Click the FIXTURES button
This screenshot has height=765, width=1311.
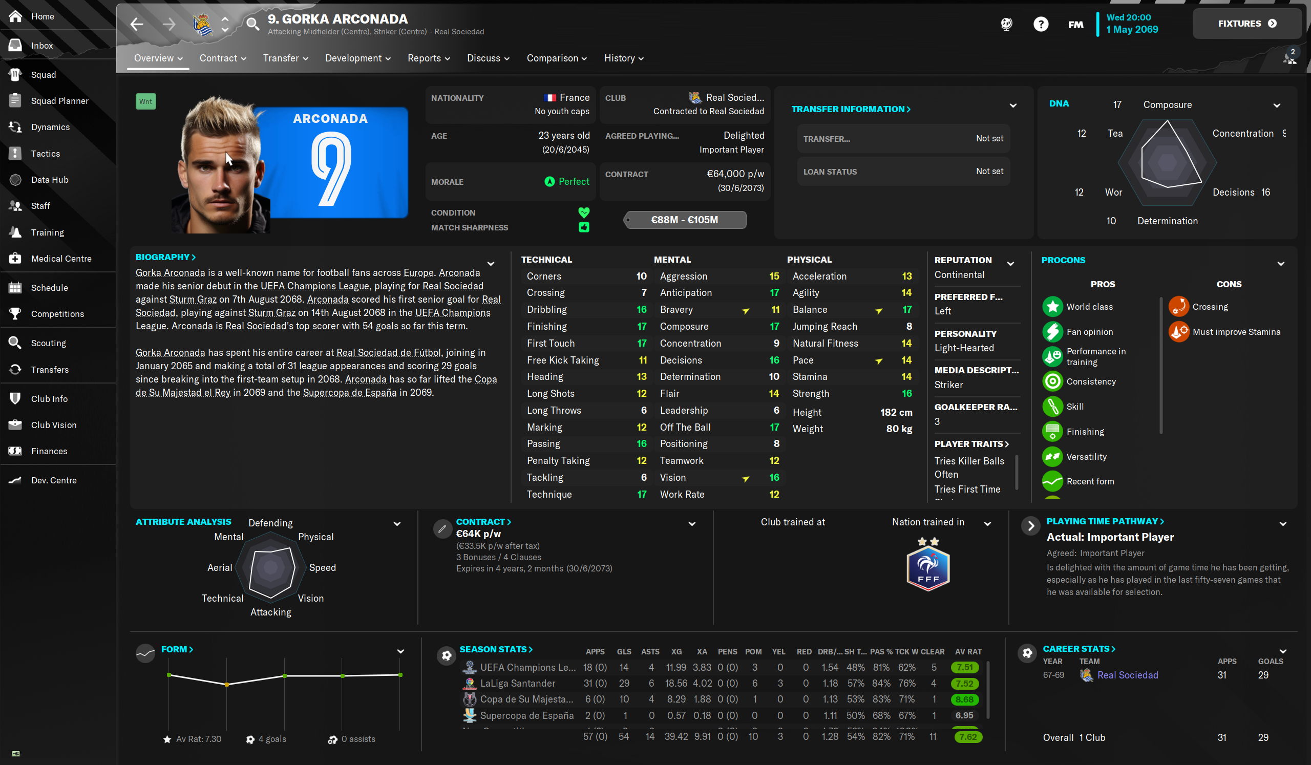tap(1246, 24)
